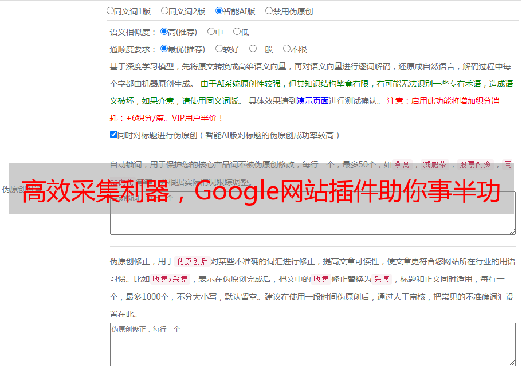Choose the 智能AI版 radio option
The width and height of the screenshot is (522, 377).
click(x=219, y=11)
